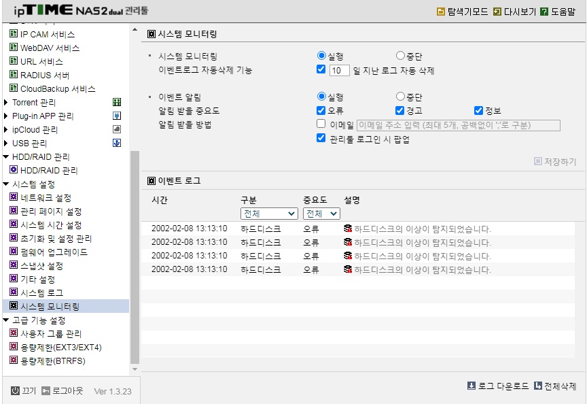
Task: Uncheck the 경고 severity checkbox
Action: pos(399,110)
